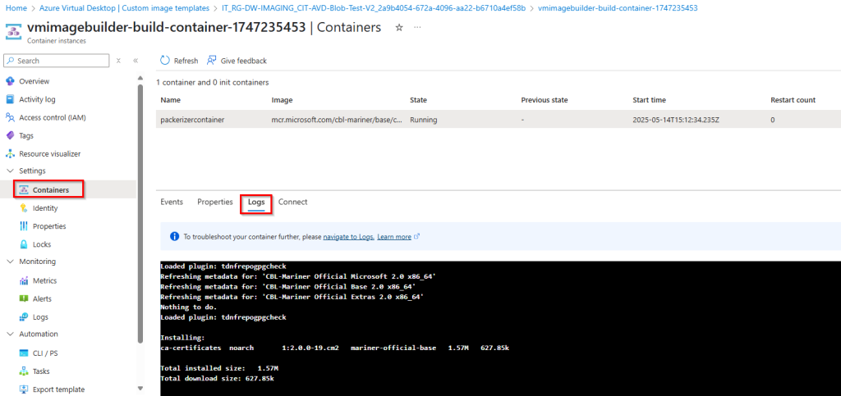Click the Give feedback button
Screen dimensions: 841x396
[237, 61]
